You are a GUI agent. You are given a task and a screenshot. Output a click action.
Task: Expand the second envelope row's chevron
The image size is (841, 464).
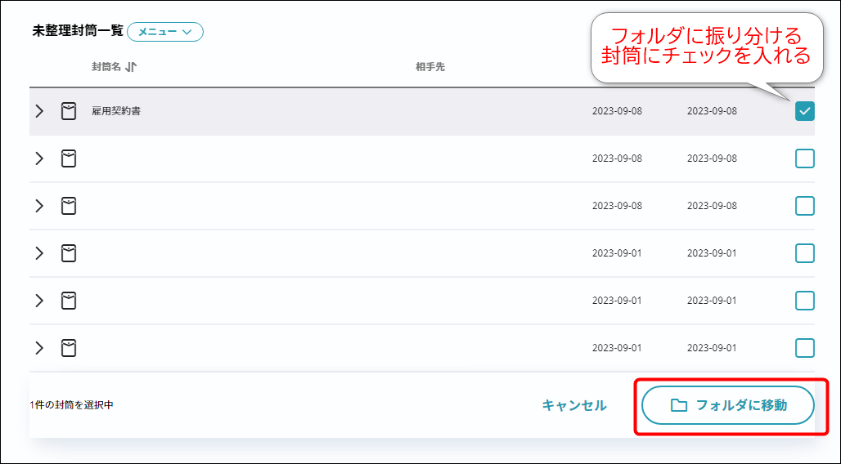click(39, 158)
